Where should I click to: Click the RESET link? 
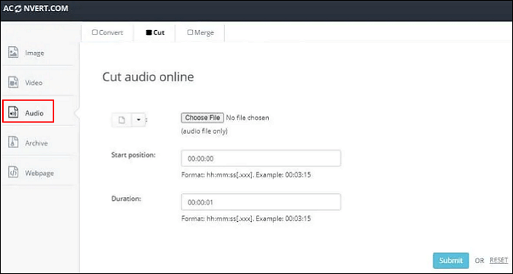tap(498, 260)
